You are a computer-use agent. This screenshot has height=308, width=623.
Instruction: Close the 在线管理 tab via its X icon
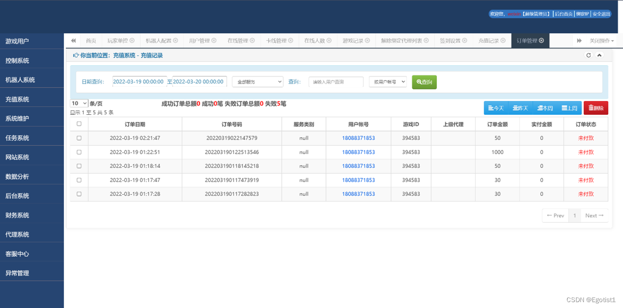click(252, 41)
